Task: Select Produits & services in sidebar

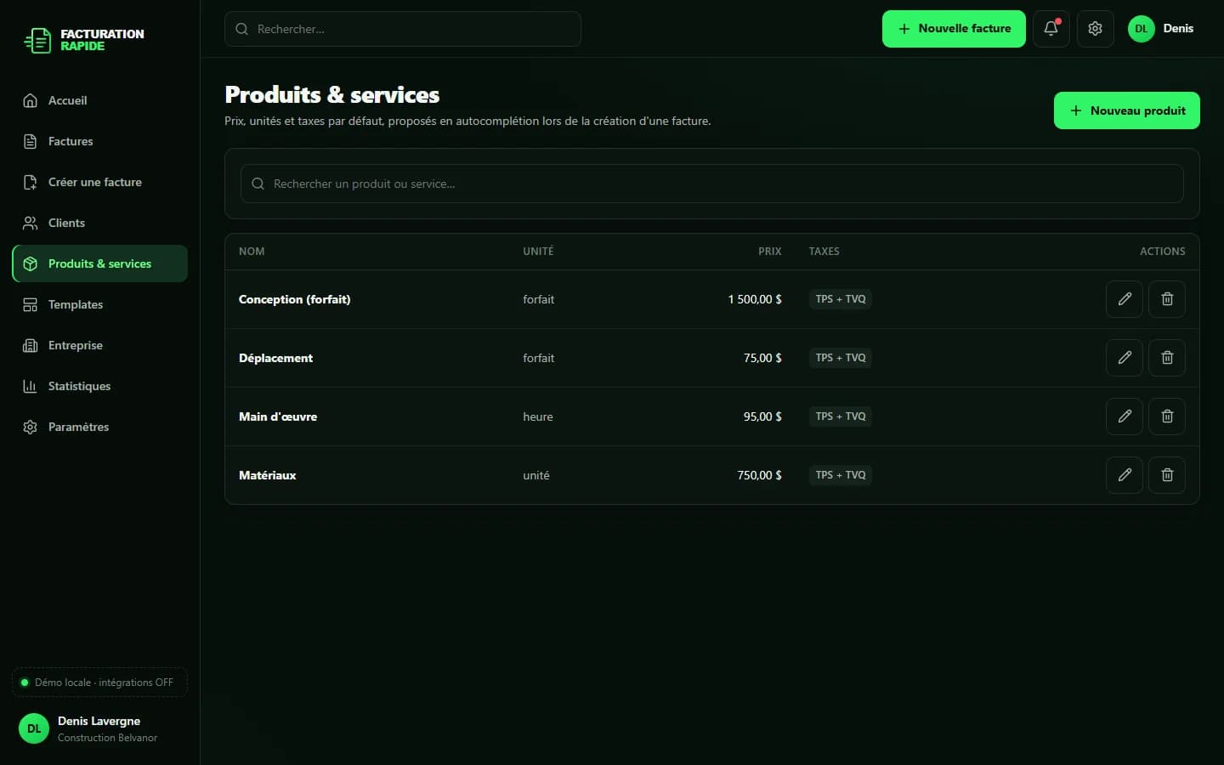Action: point(99,263)
